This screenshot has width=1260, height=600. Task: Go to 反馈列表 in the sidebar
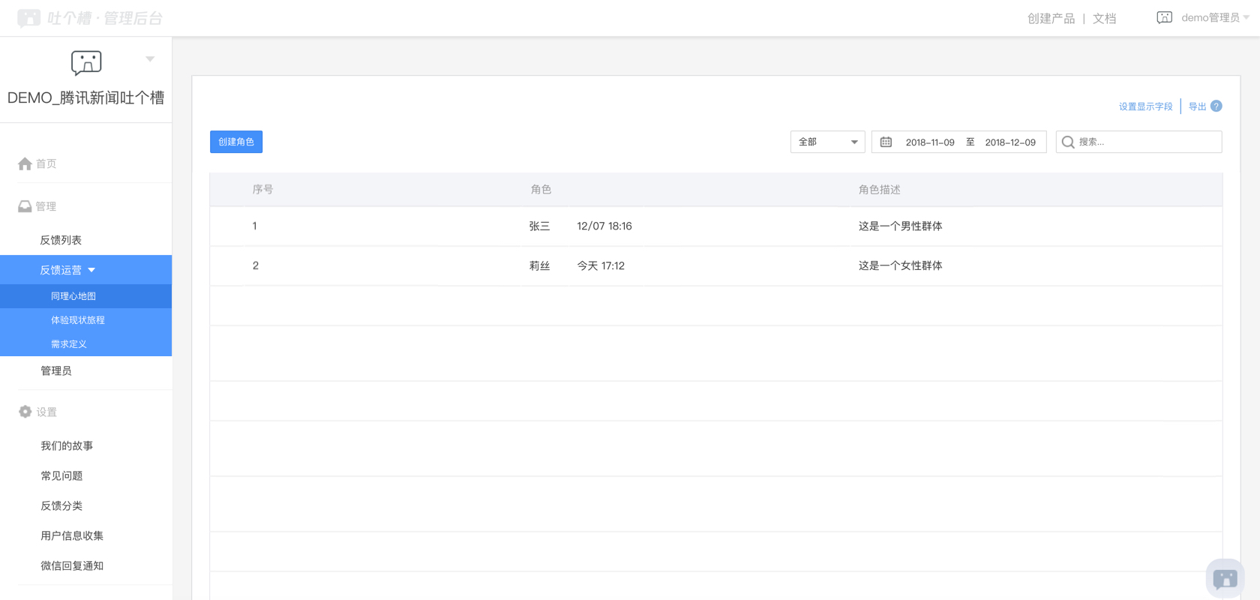pyautogui.click(x=61, y=240)
